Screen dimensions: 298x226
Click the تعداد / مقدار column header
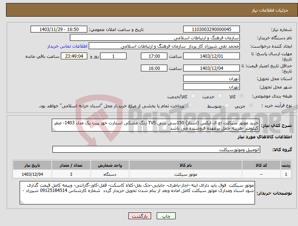click(x=71, y=165)
